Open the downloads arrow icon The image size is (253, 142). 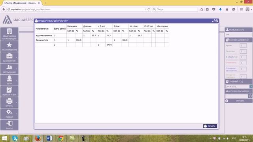point(220,9)
